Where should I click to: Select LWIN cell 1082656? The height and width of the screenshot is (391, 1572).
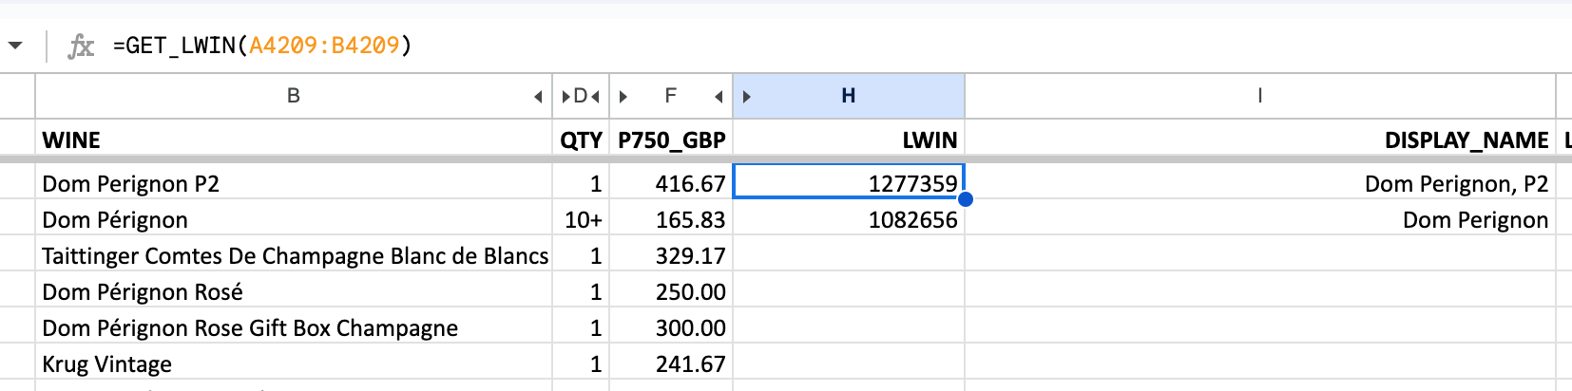(x=849, y=219)
